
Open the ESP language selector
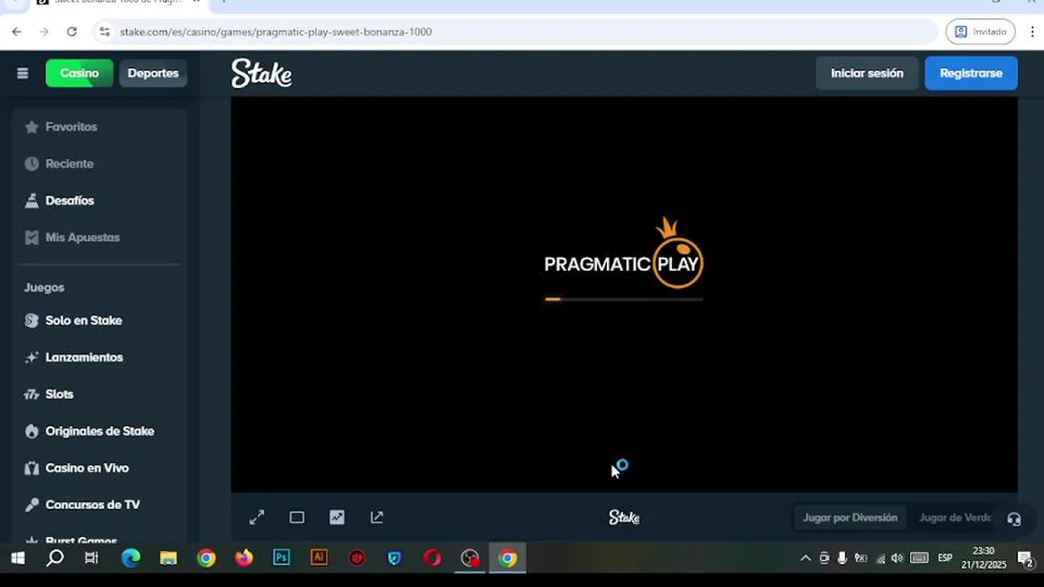click(944, 558)
